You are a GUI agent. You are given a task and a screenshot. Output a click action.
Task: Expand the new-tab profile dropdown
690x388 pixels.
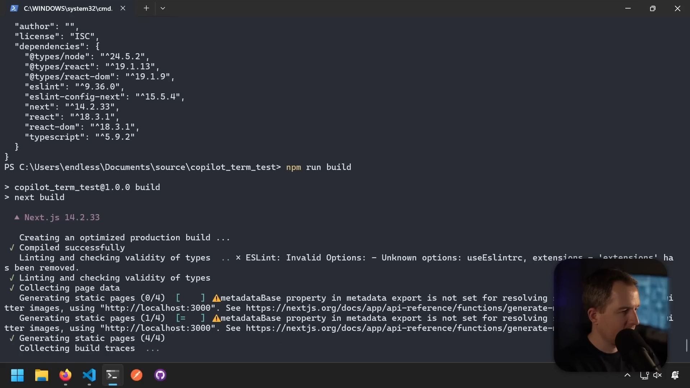click(163, 8)
